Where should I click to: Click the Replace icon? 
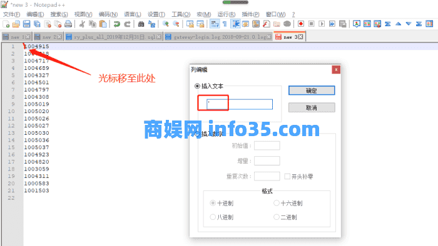151,24
